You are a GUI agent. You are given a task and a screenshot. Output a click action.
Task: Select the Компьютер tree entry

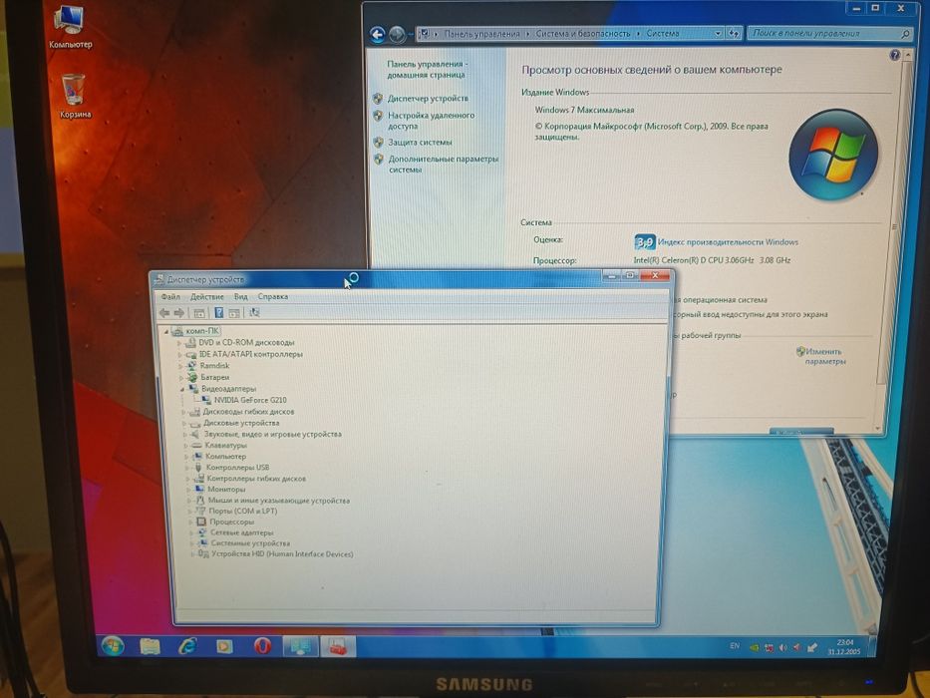(225, 457)
